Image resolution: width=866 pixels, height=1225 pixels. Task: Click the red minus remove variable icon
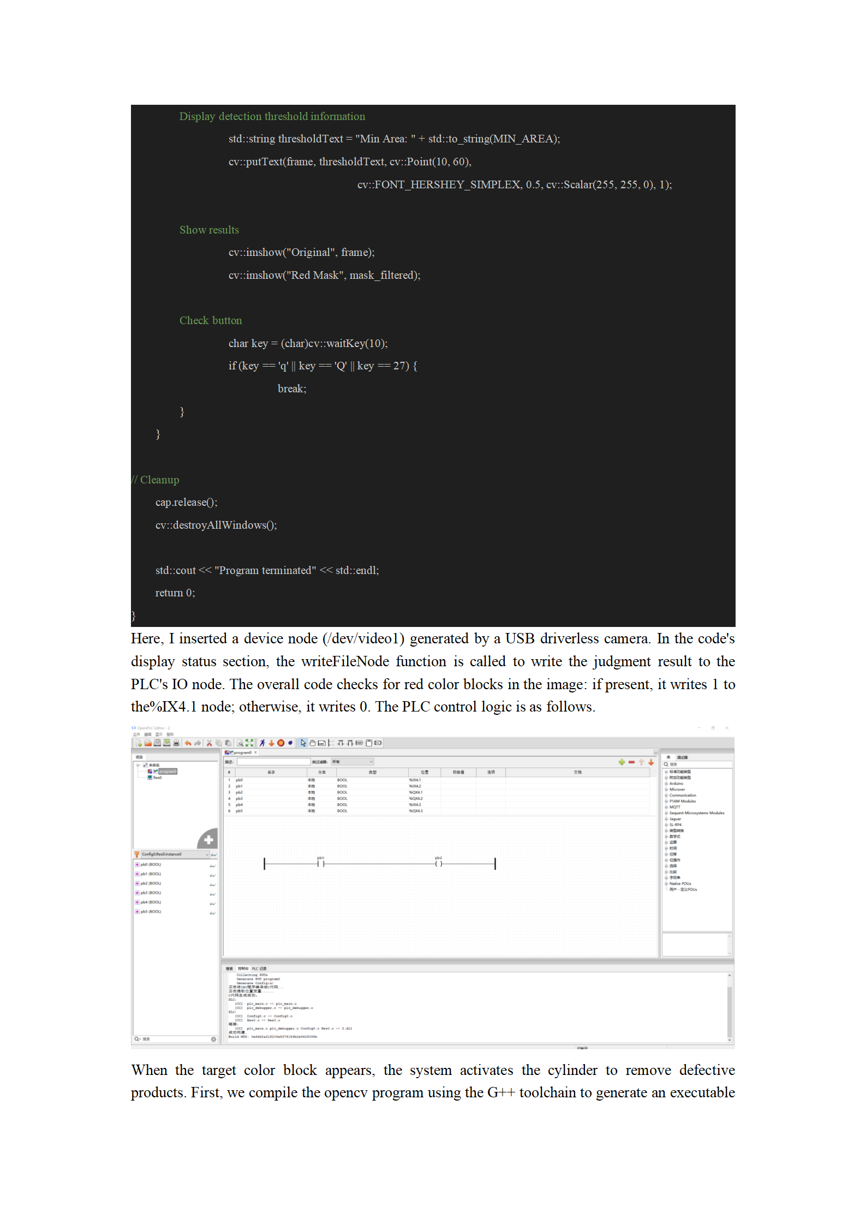(x=631, y=762)
